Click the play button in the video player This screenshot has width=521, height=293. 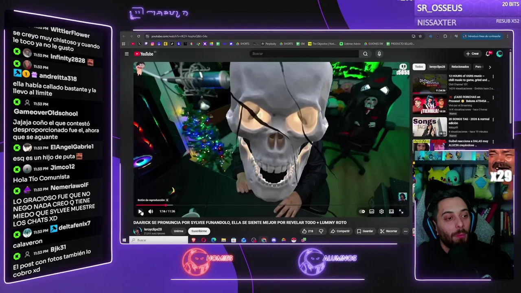[140, 211]
